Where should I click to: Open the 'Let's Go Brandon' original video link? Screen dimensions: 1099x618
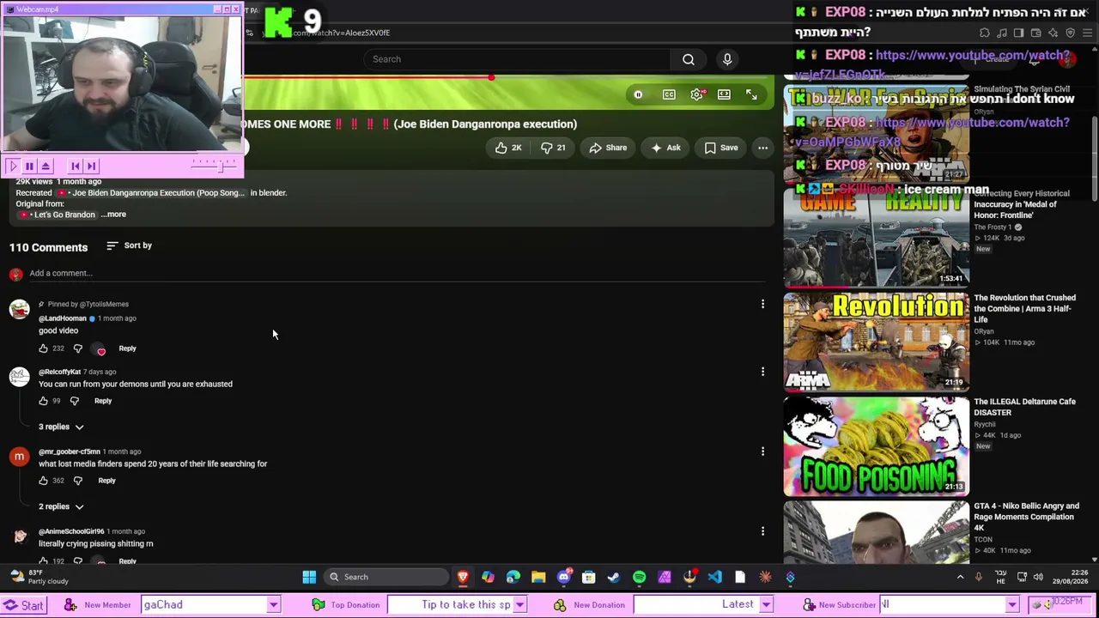(58, 215)
